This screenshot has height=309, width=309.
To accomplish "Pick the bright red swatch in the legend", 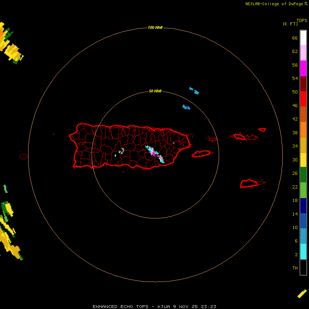I will (x=303, y=99).
